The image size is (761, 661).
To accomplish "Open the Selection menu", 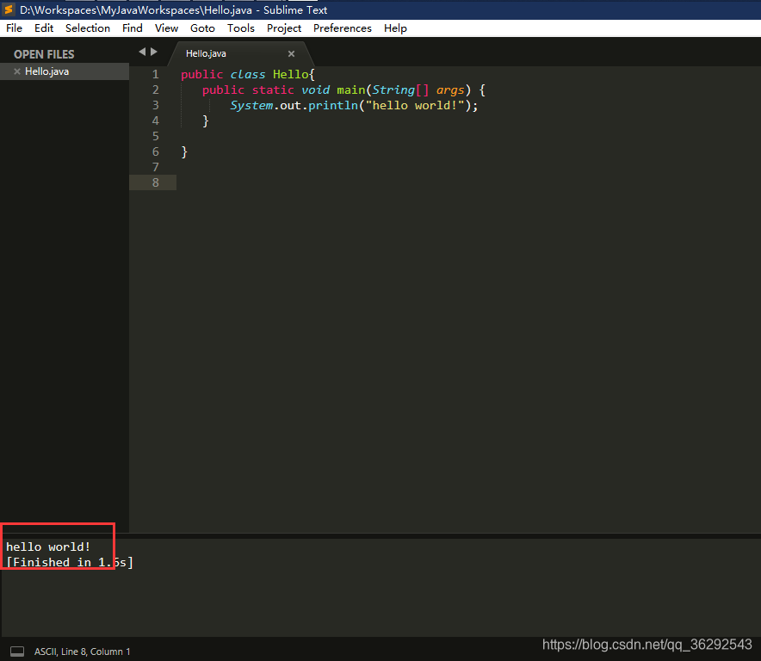I will [x=87, y=28].
